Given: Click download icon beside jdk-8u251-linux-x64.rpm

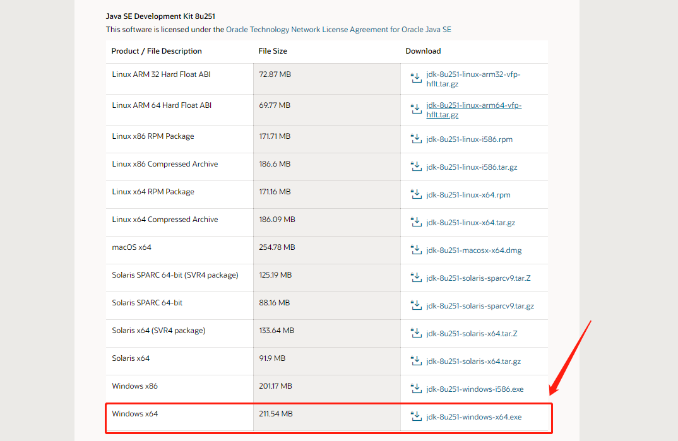Looking at the screenshot, I should pyautogui.click(x=416, y=194).
